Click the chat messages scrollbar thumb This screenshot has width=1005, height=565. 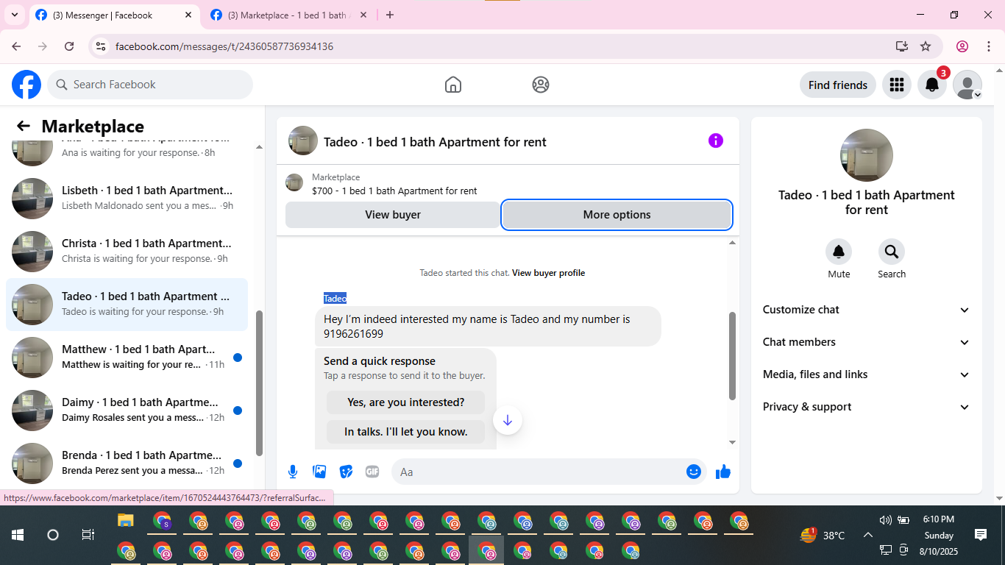click(x=732, y=356)
